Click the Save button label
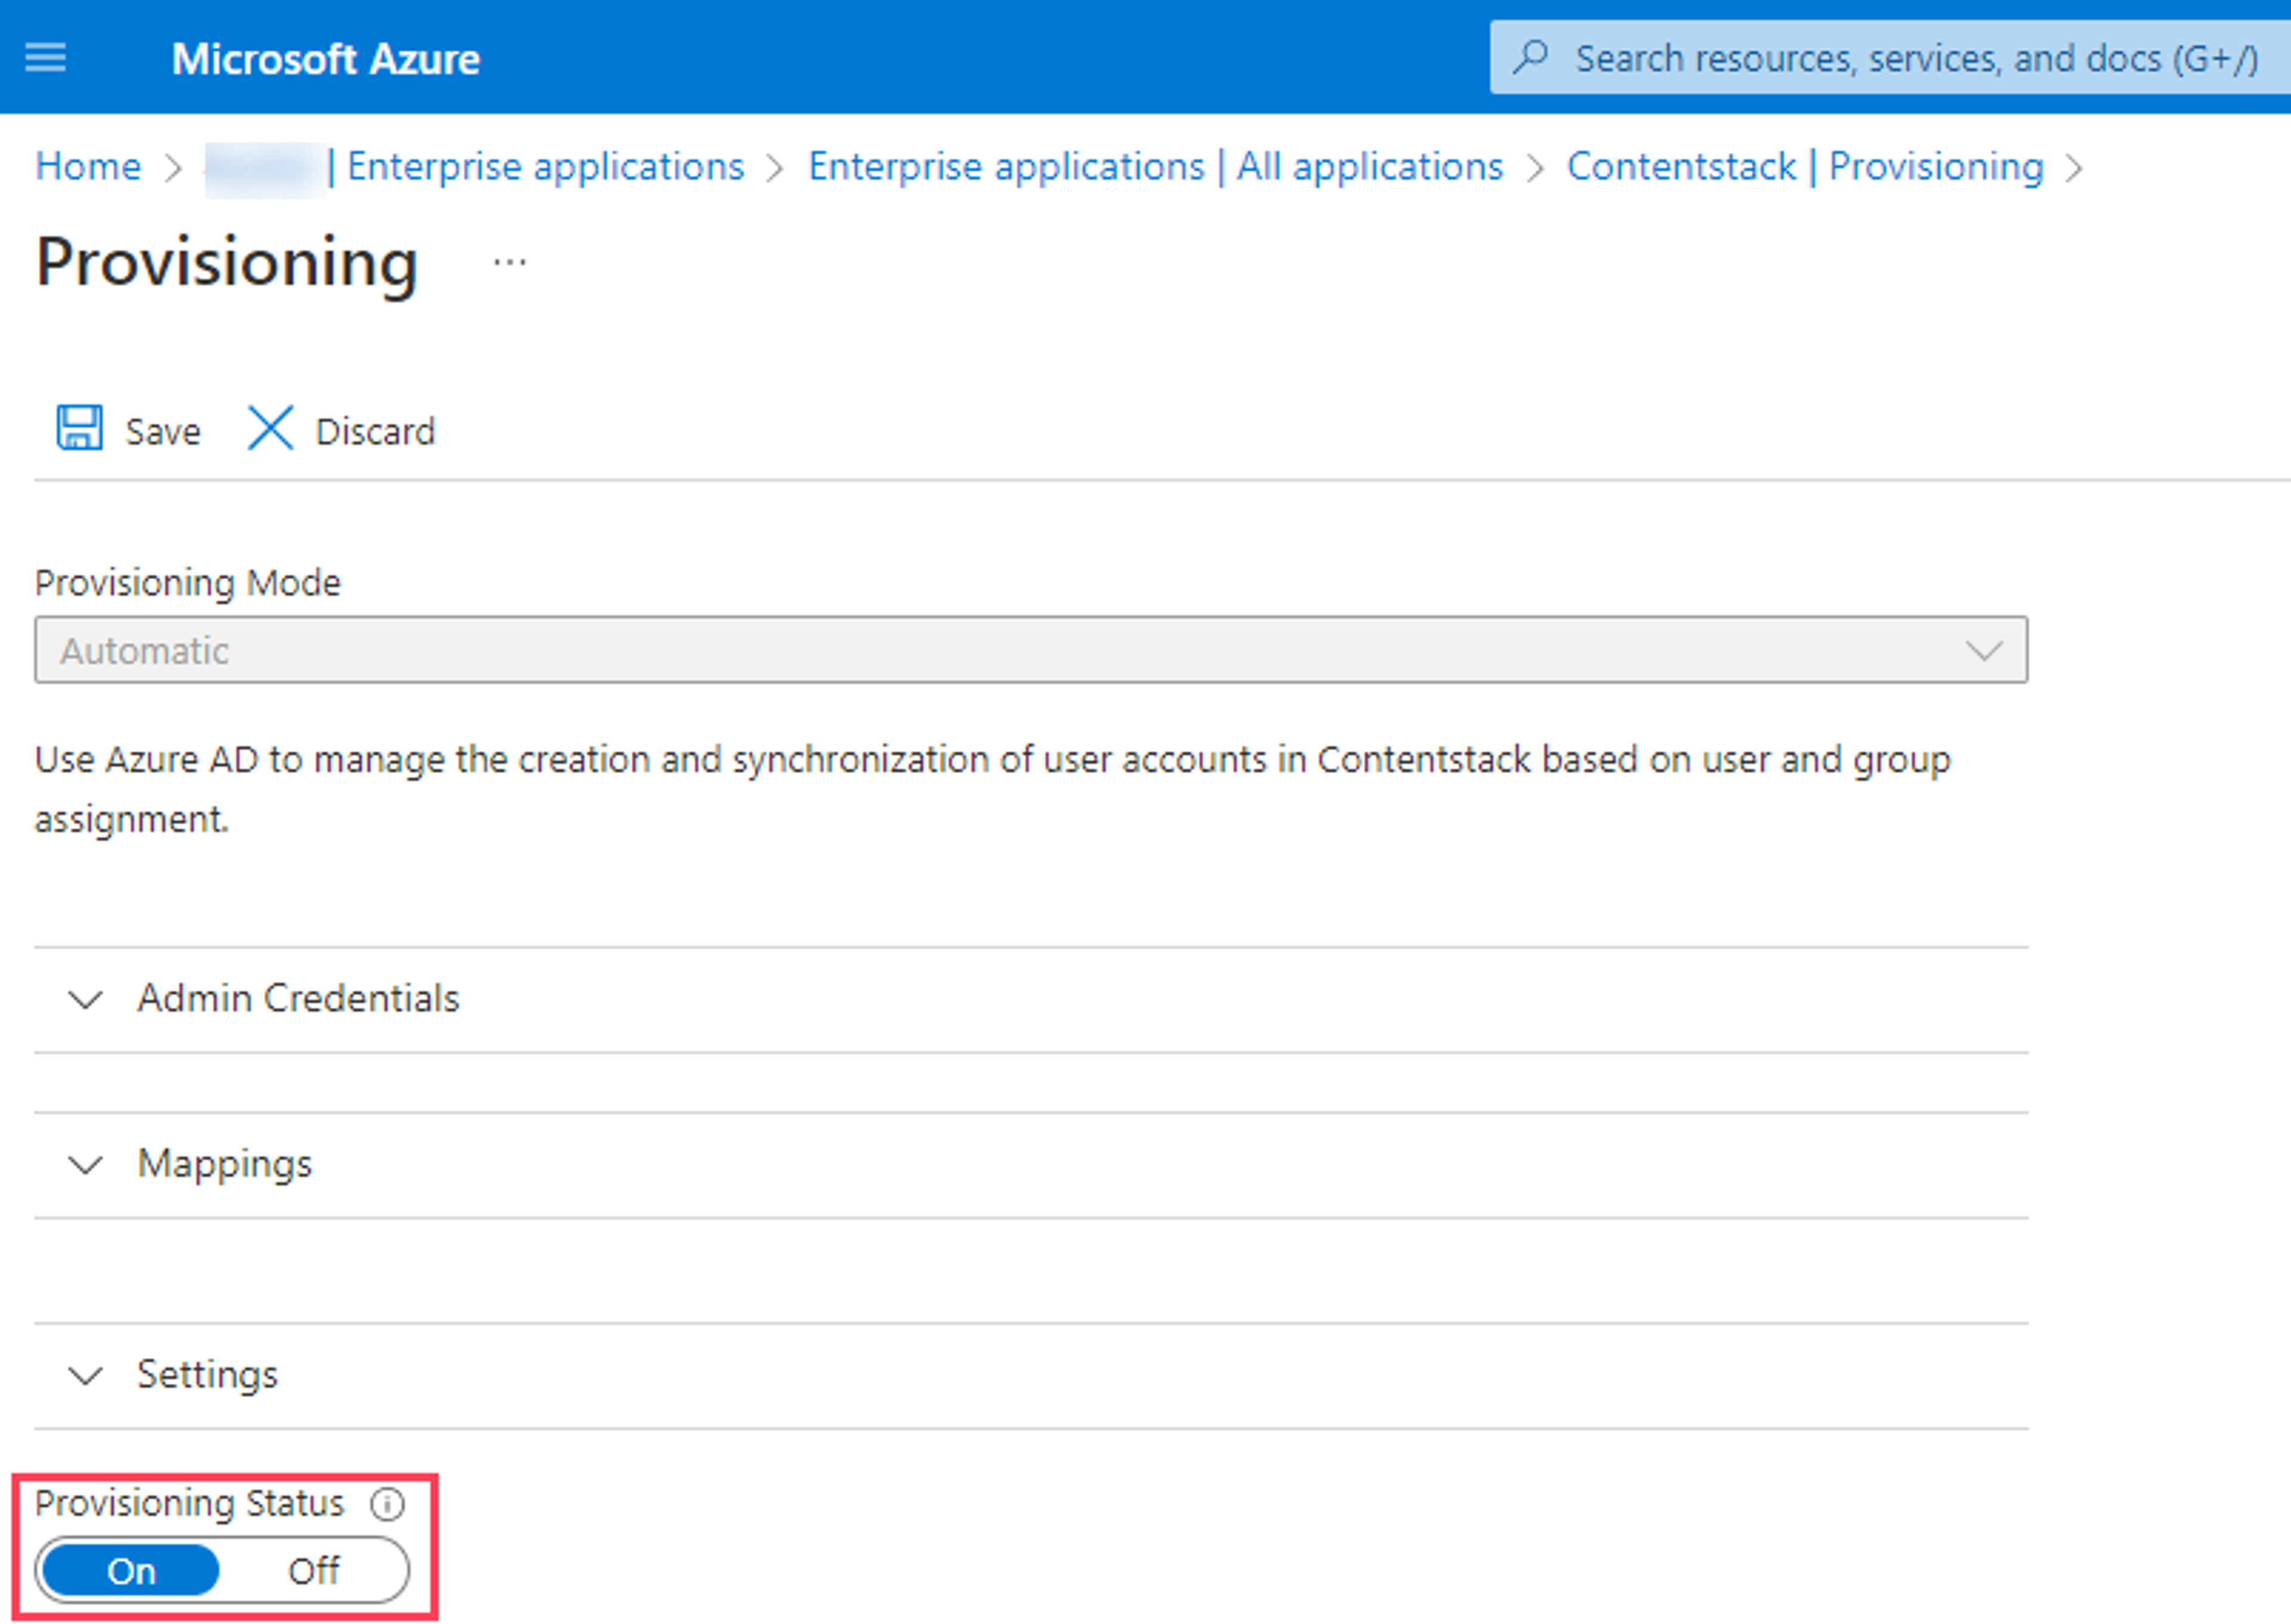Image resolution: width=2291 pixels, height=1624 pixels. click(x=163, y=432)
